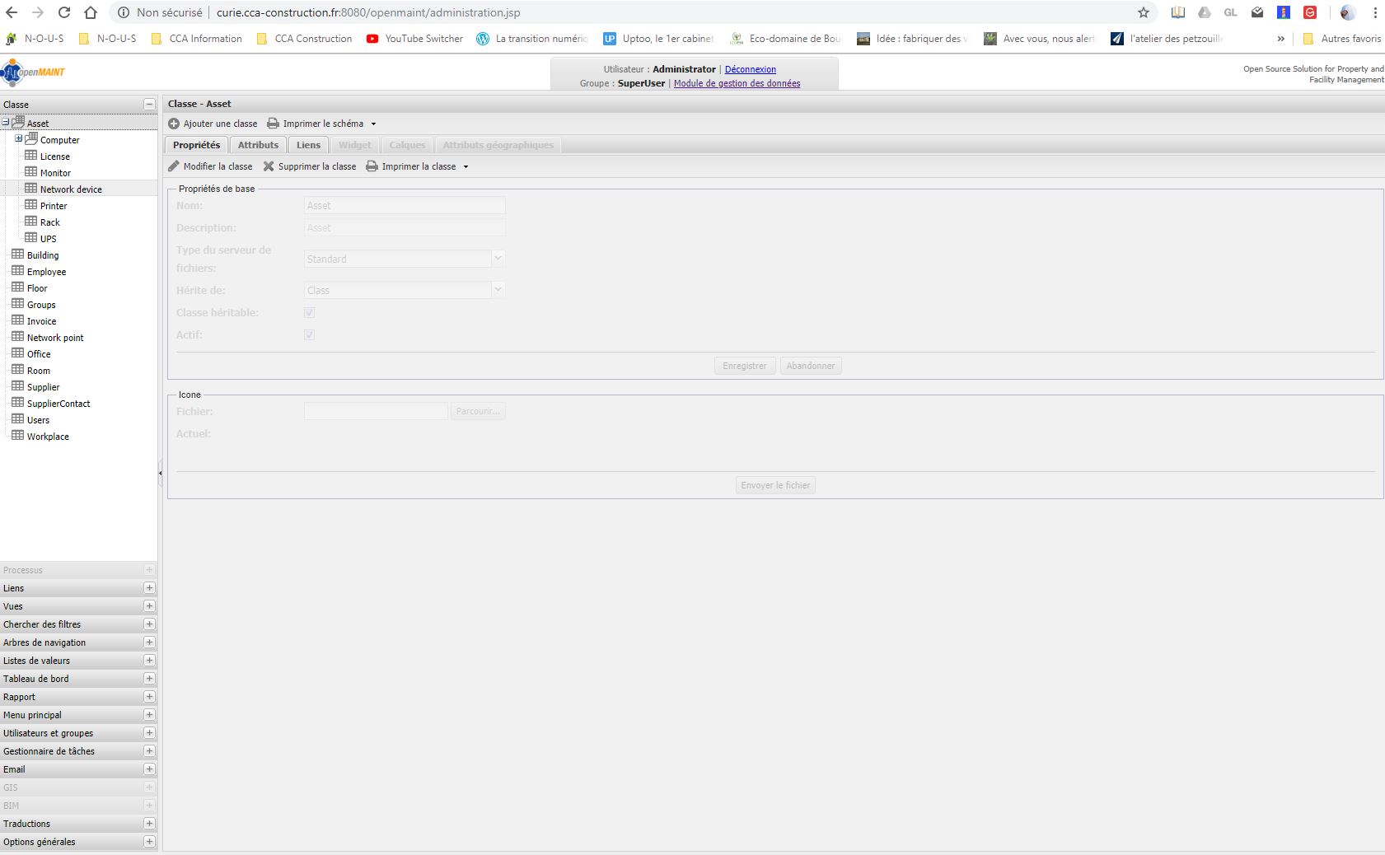Toggle the Classe héritable checkbox

point(310,313)
